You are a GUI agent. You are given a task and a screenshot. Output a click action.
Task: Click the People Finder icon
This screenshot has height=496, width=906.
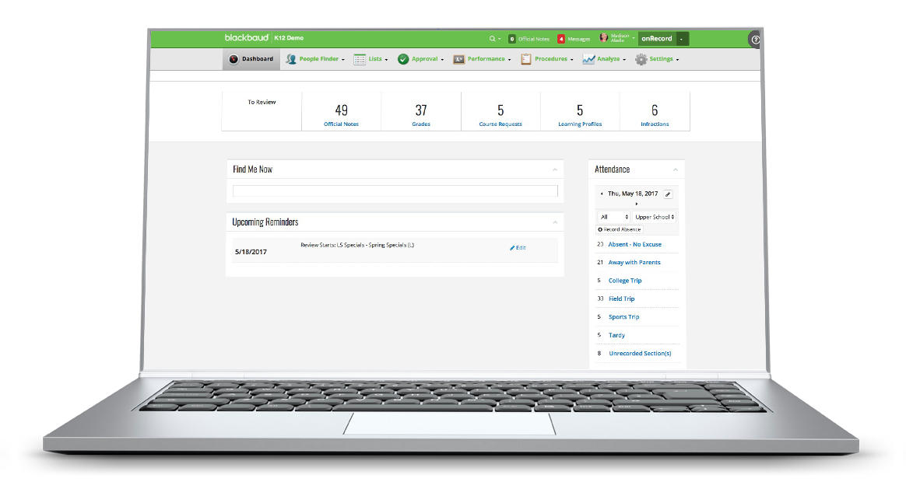tap(290, 58)
